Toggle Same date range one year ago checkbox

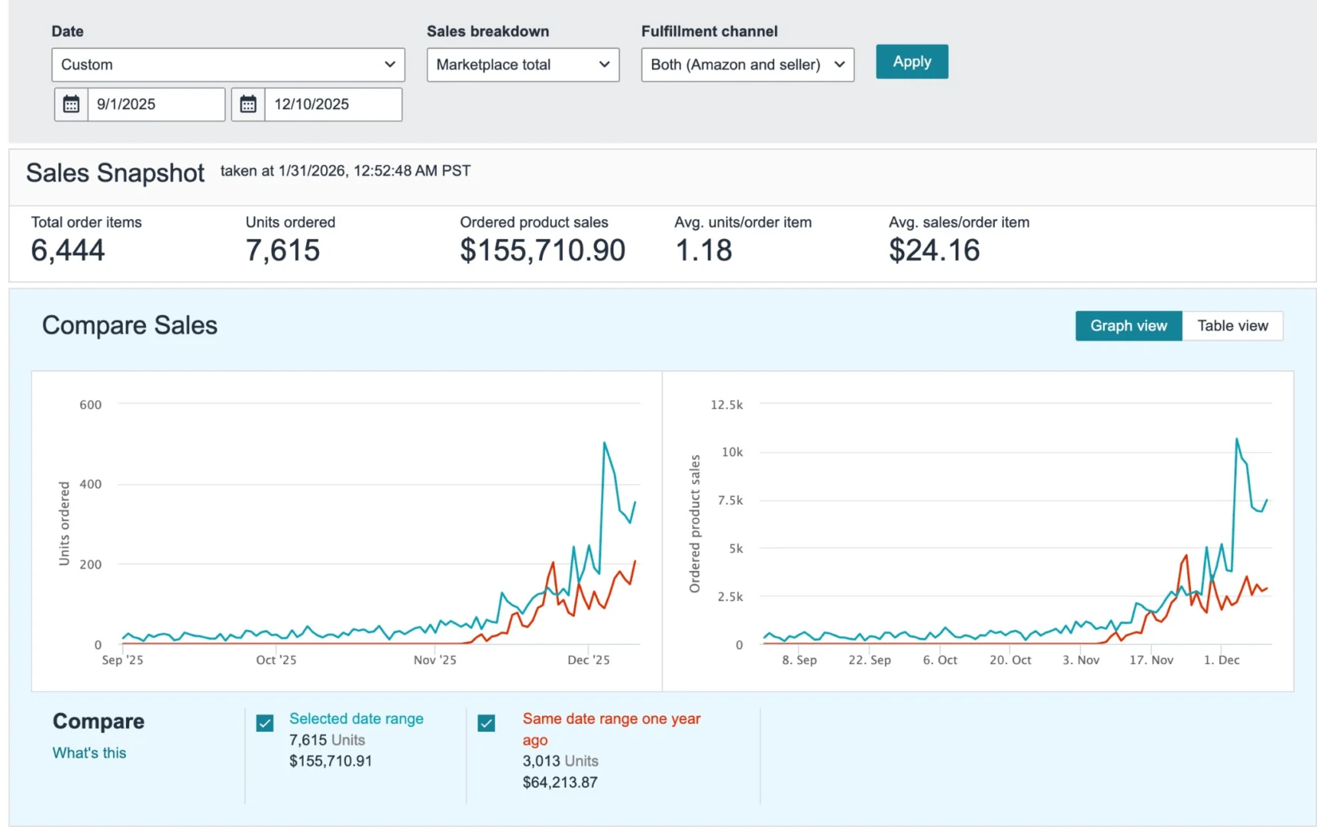[x=486, y=723]
